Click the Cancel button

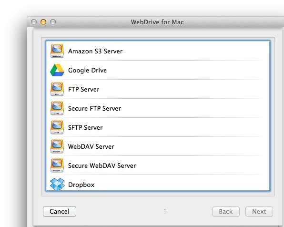click(x=60, y=211)
